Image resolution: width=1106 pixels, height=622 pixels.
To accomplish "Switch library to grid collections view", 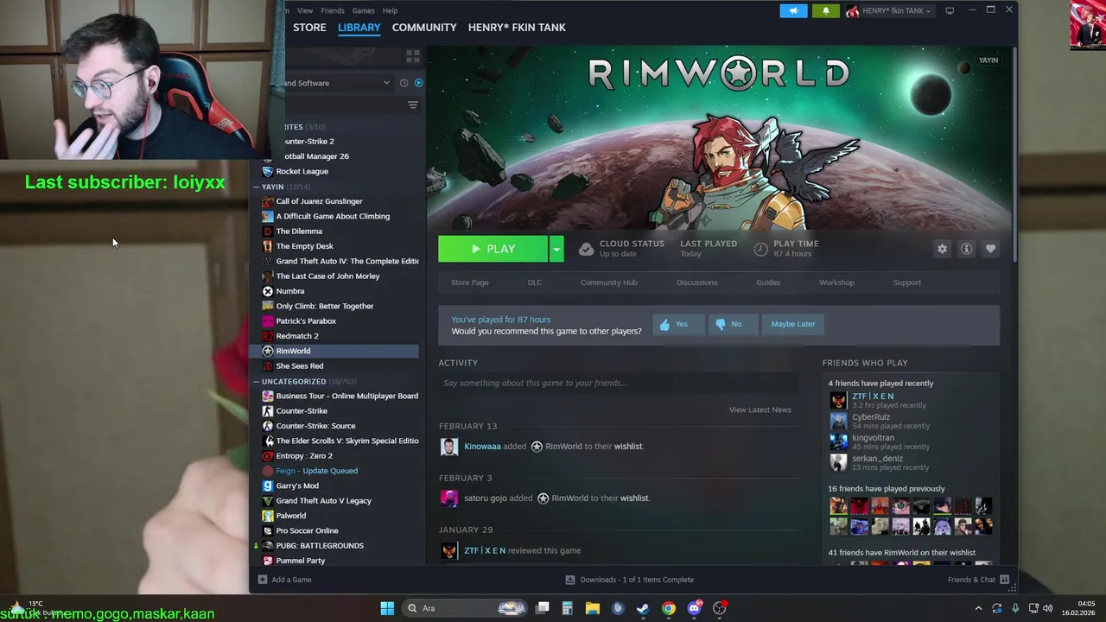I will (413, 56).
